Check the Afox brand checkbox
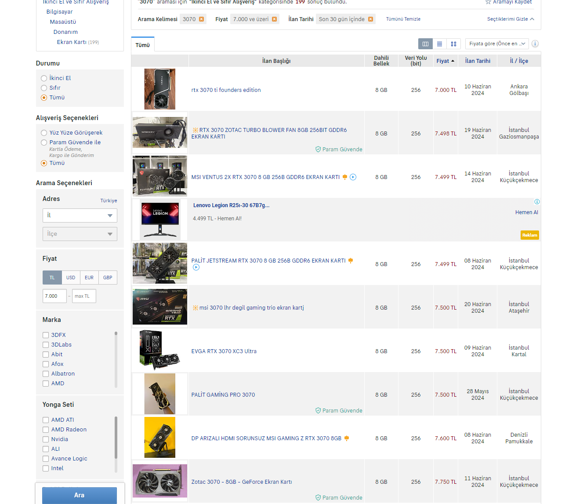The width and height of the screenshot is (583, 504). pyautogui.click(x=46, y=364)
